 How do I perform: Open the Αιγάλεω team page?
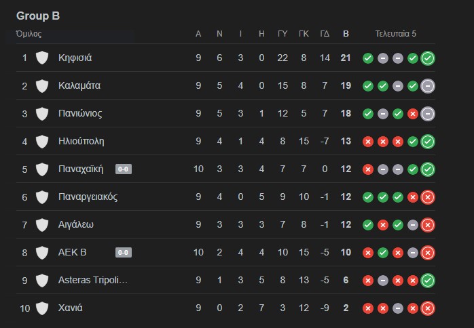pyautogui.click(x=76, y=225)
